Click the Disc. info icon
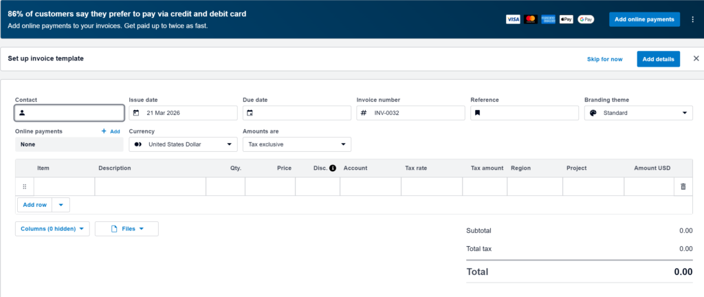704x297 pixels. (x=333, y=168)
